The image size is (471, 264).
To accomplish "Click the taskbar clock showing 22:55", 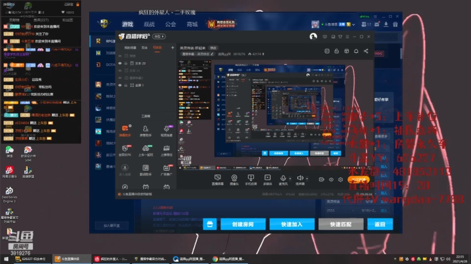I will pyautogui.click(x=460, y=259).
